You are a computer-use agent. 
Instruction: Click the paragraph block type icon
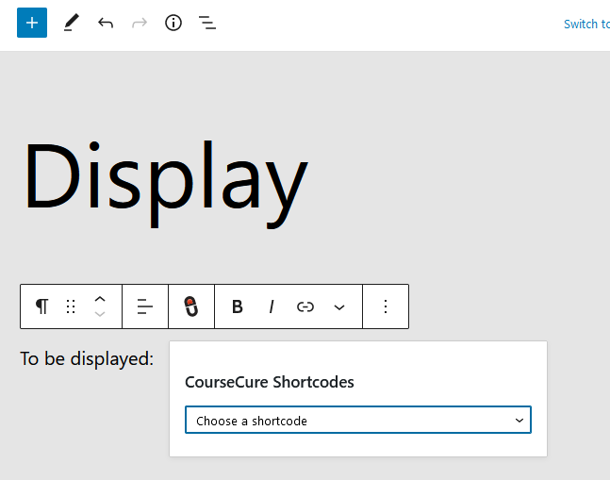click(x=42, y=306)
